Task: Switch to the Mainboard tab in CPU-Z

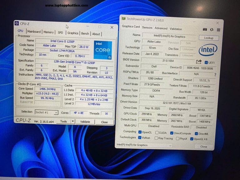Action: click(x=34, y=32)
